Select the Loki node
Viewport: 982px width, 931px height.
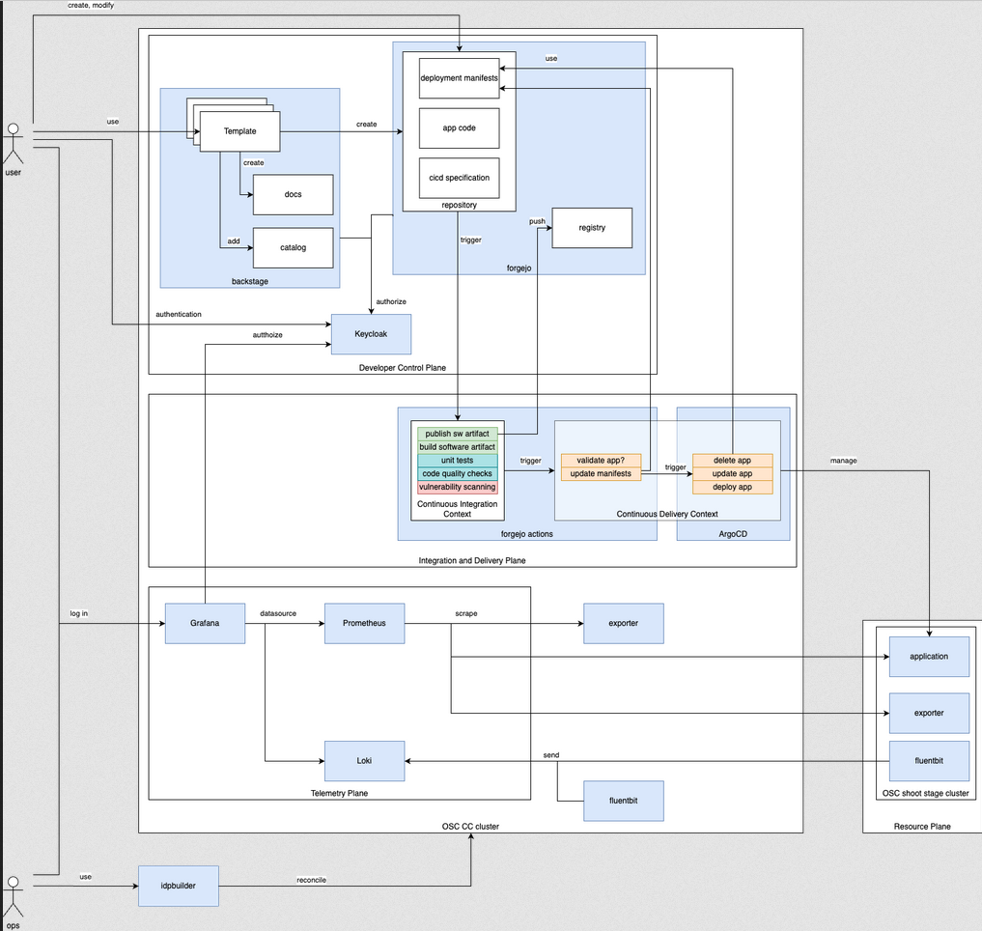(364, 761)
